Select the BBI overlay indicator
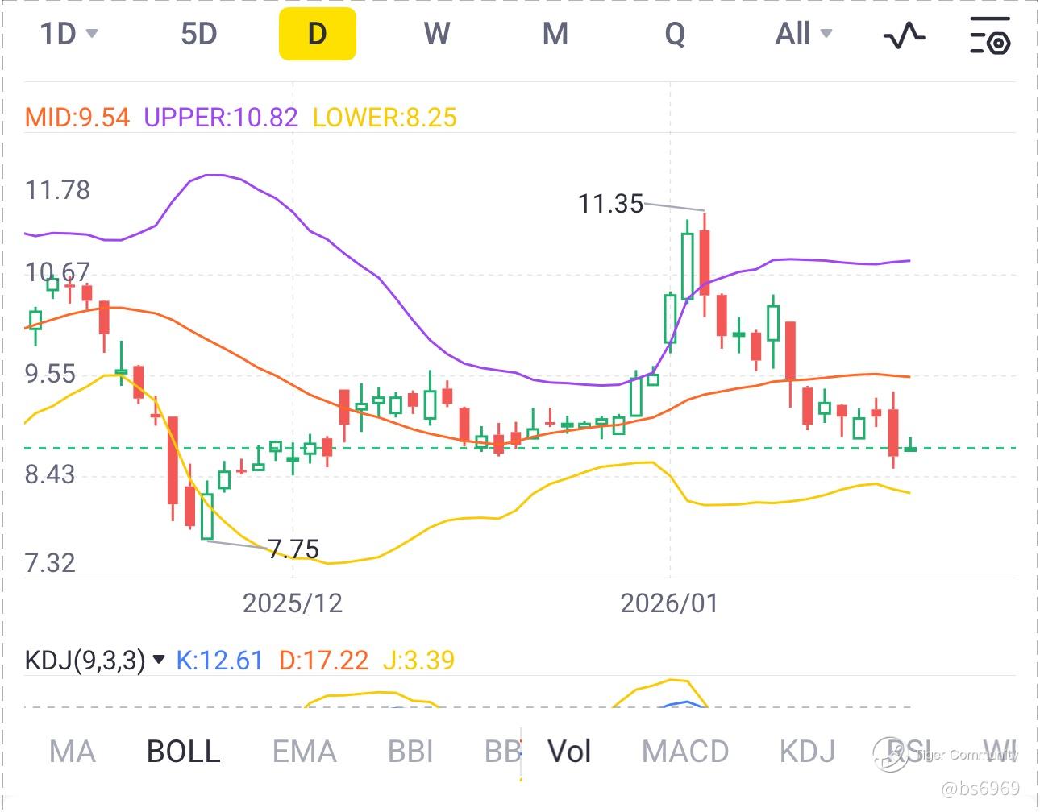The image size is (1040, 812). tap(410, 752)
